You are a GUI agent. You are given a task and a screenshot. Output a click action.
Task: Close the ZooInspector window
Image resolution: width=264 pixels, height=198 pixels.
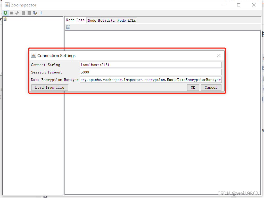(254, 5)
